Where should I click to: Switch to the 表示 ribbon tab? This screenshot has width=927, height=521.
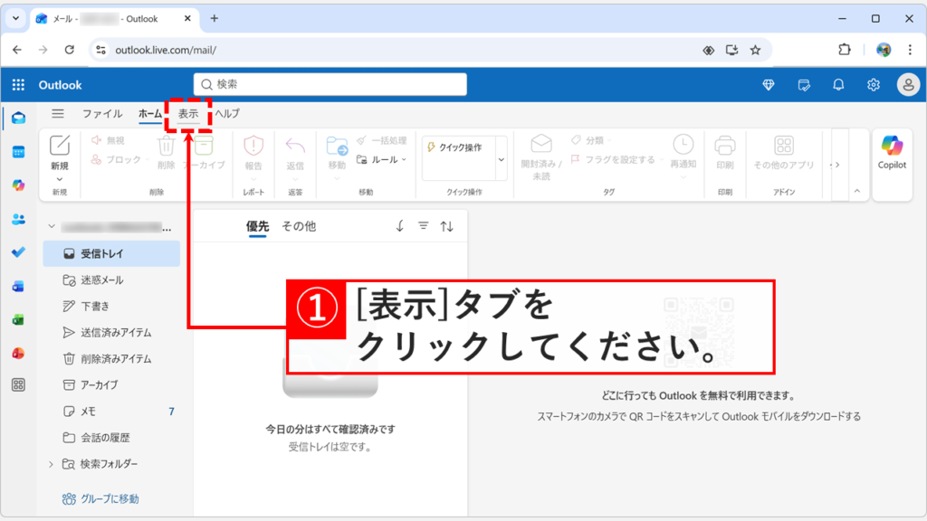187,114
